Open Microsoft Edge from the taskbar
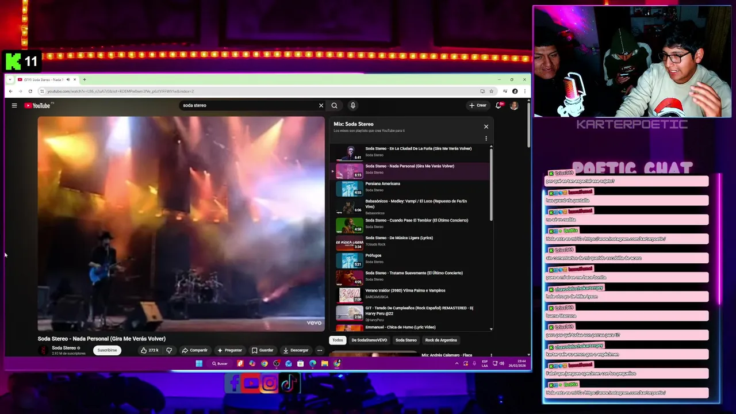This screenshot has width=736, height=414. 312,363
